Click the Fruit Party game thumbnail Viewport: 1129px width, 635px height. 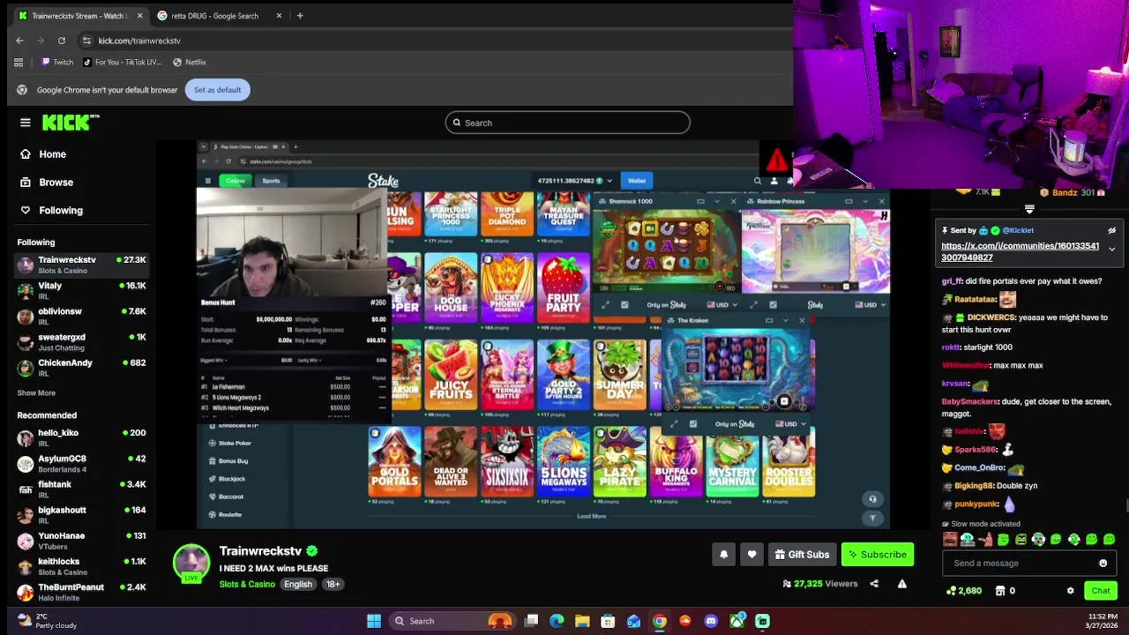[564, 288]
